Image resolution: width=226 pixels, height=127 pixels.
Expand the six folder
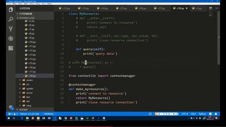pyautogui.click(x=28, y=84)
